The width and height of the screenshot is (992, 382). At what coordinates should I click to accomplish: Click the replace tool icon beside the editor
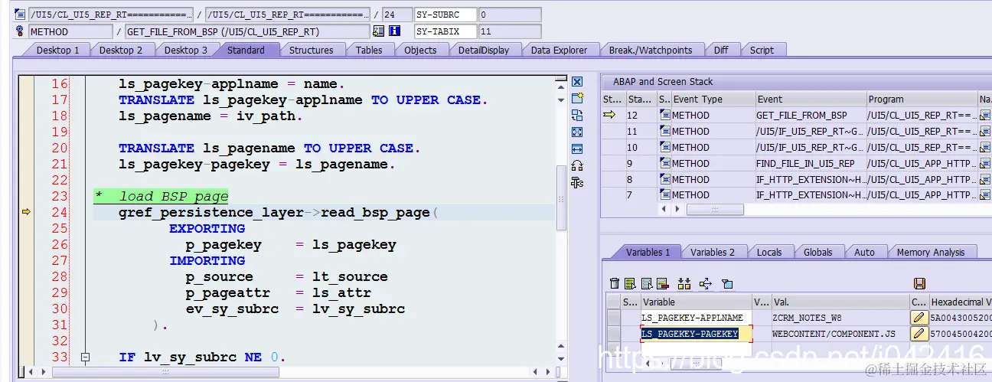coord(577,116)
